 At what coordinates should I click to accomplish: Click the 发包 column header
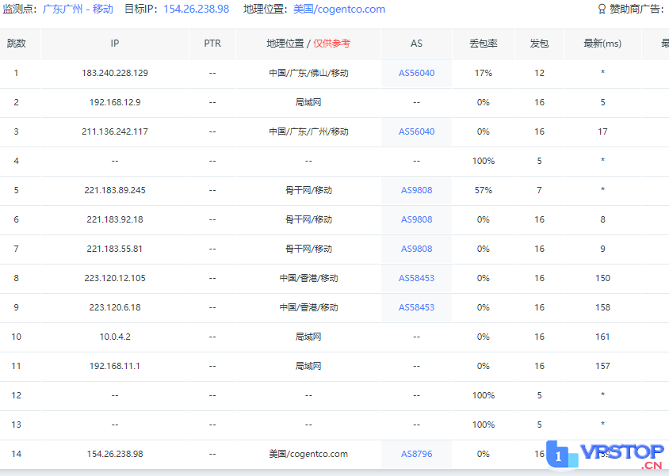(x=539, y=44)
